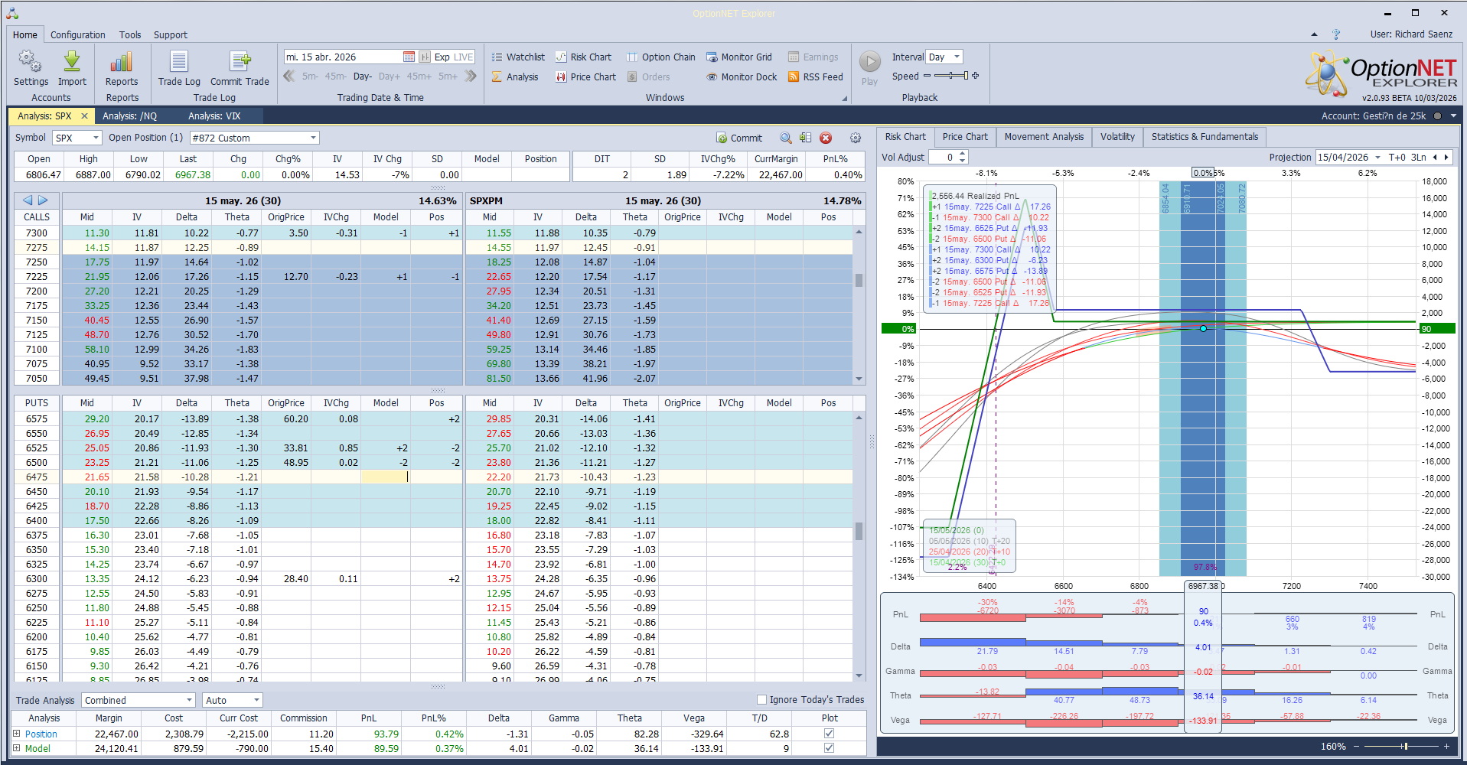Open the Configuration ribbon tab
The image size is (1467, 765).
pos(78,35)
